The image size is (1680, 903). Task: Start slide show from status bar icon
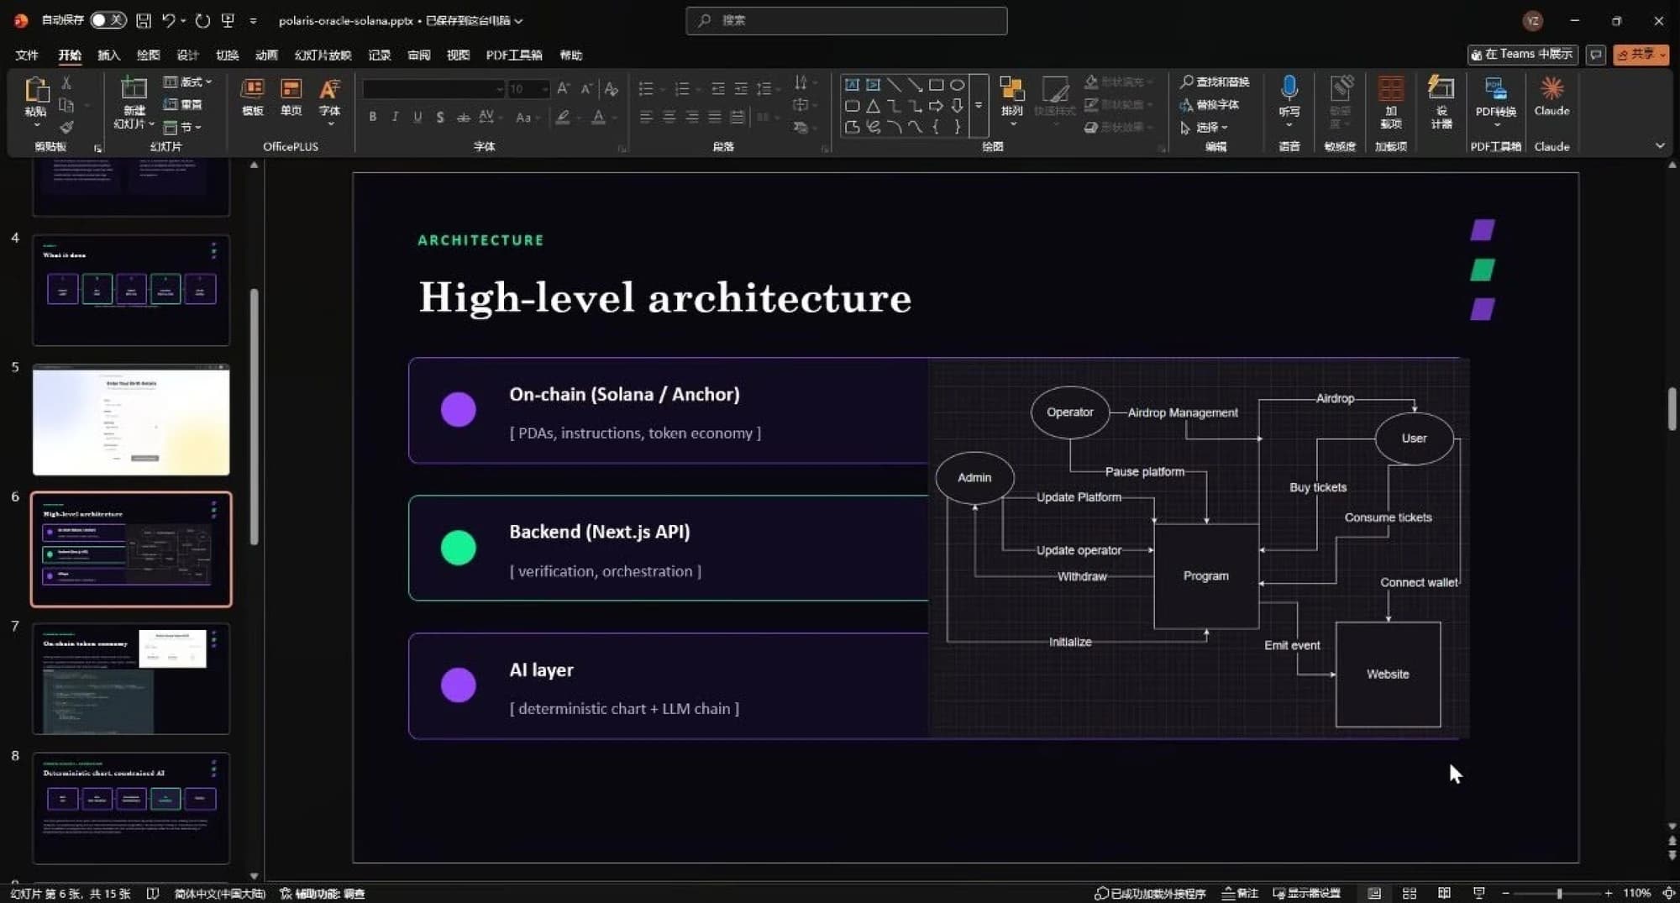[x=1478, y=893]
